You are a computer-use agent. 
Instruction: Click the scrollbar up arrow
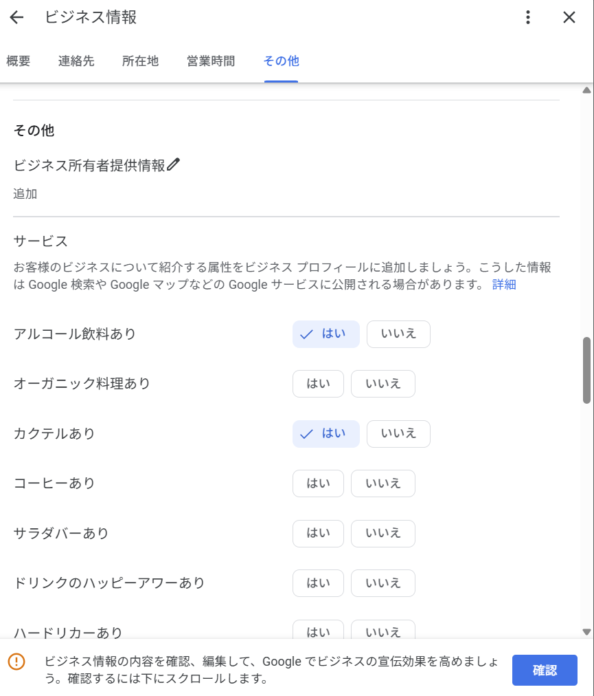pos(586,90)
